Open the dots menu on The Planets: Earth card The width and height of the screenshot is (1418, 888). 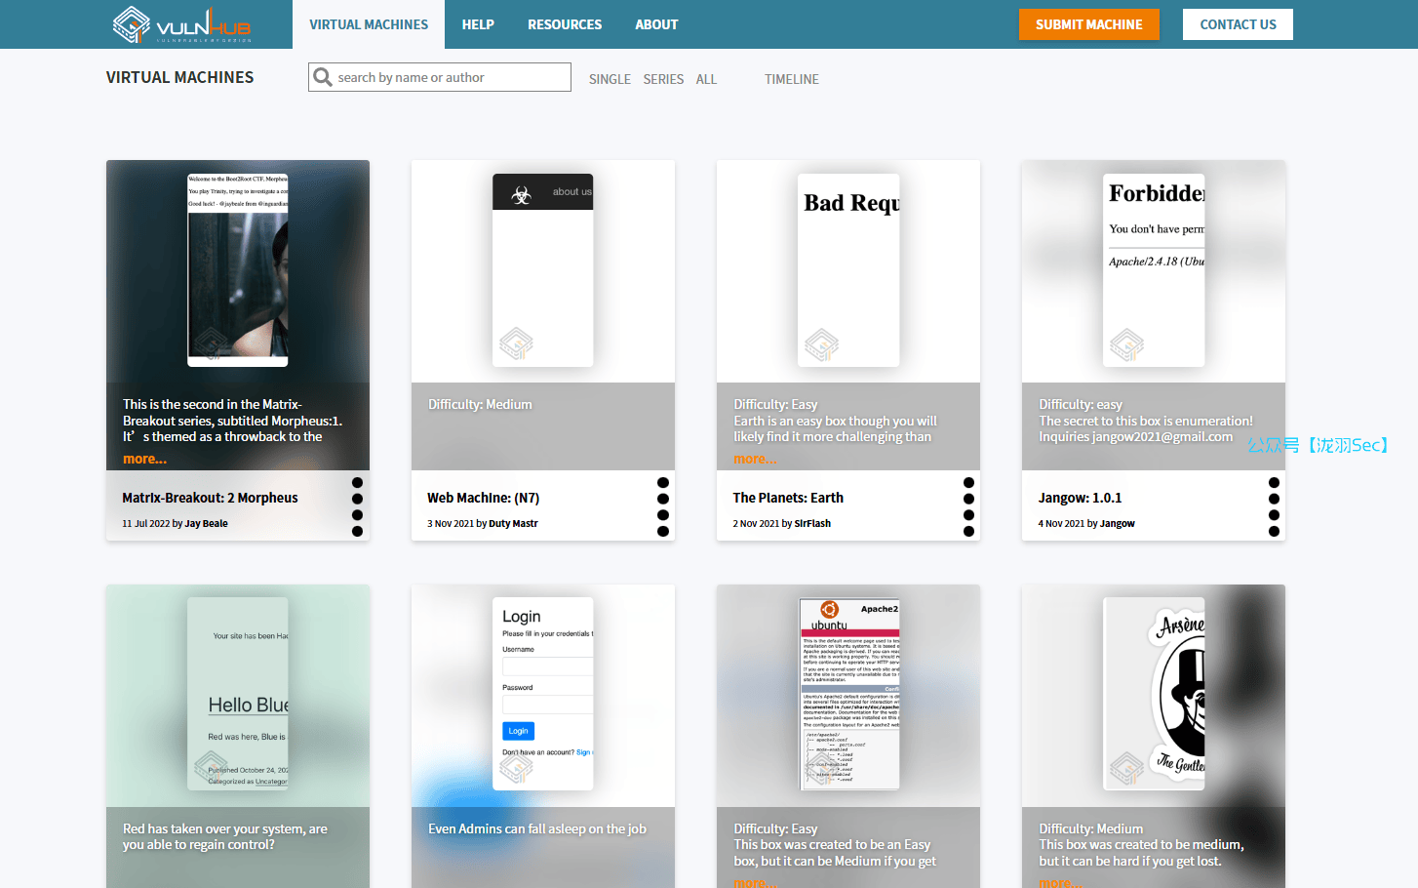967,506
